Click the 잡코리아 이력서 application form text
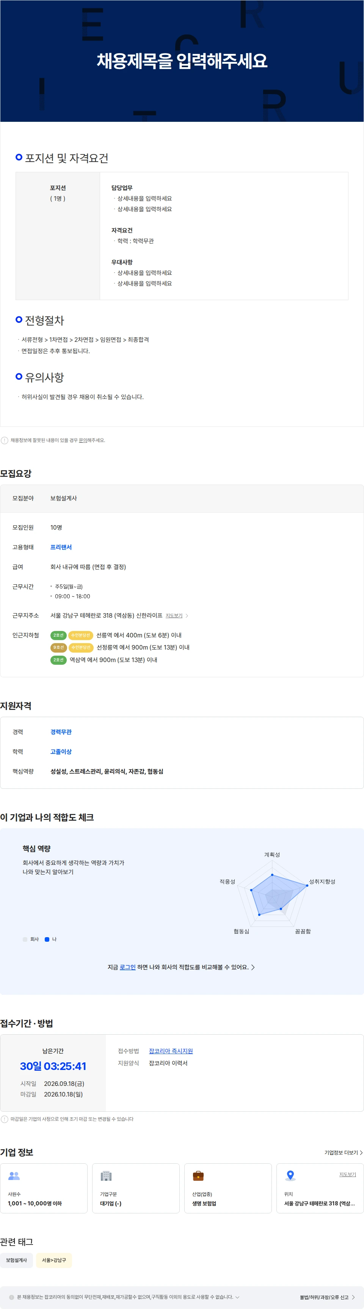 point(168,1063)
